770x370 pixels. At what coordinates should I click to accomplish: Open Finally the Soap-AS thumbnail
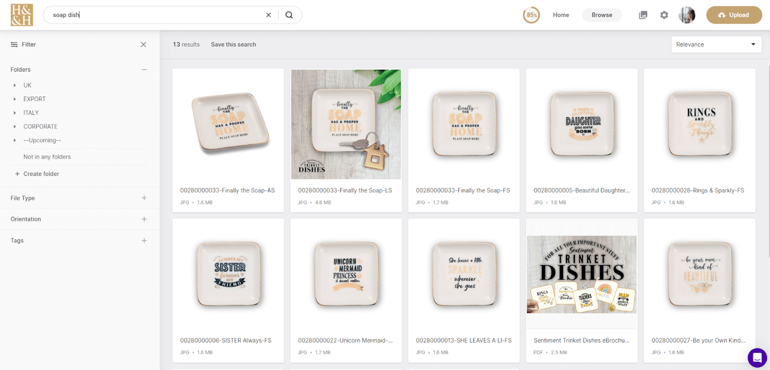tap(228, 124)
